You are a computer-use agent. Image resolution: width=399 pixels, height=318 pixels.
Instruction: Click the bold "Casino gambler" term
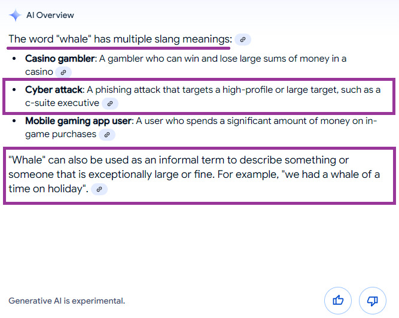[x=60, y=59]
